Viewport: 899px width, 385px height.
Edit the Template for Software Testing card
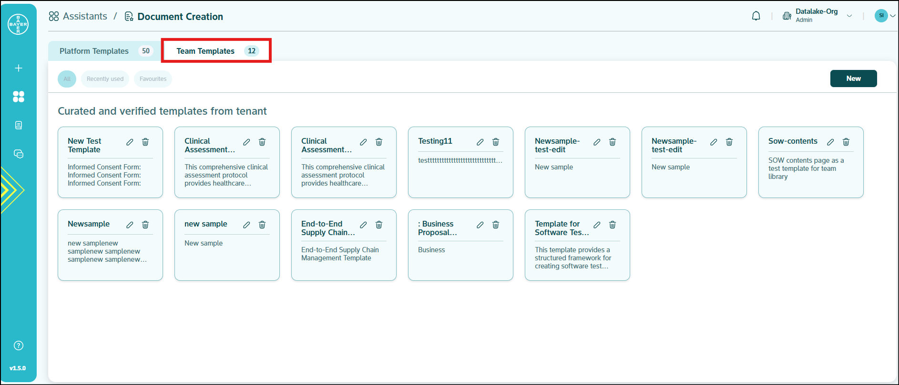597,225
